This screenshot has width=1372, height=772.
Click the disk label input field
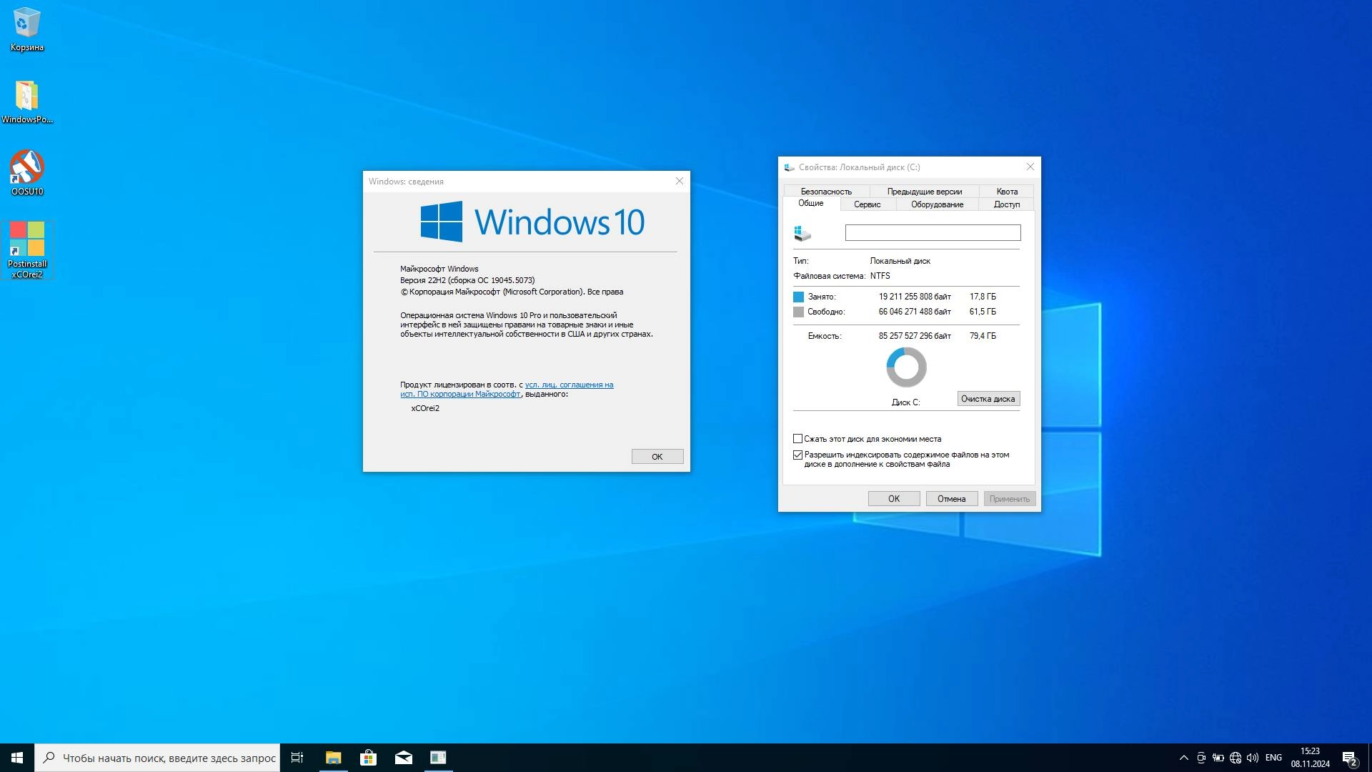tap(933, 233)
